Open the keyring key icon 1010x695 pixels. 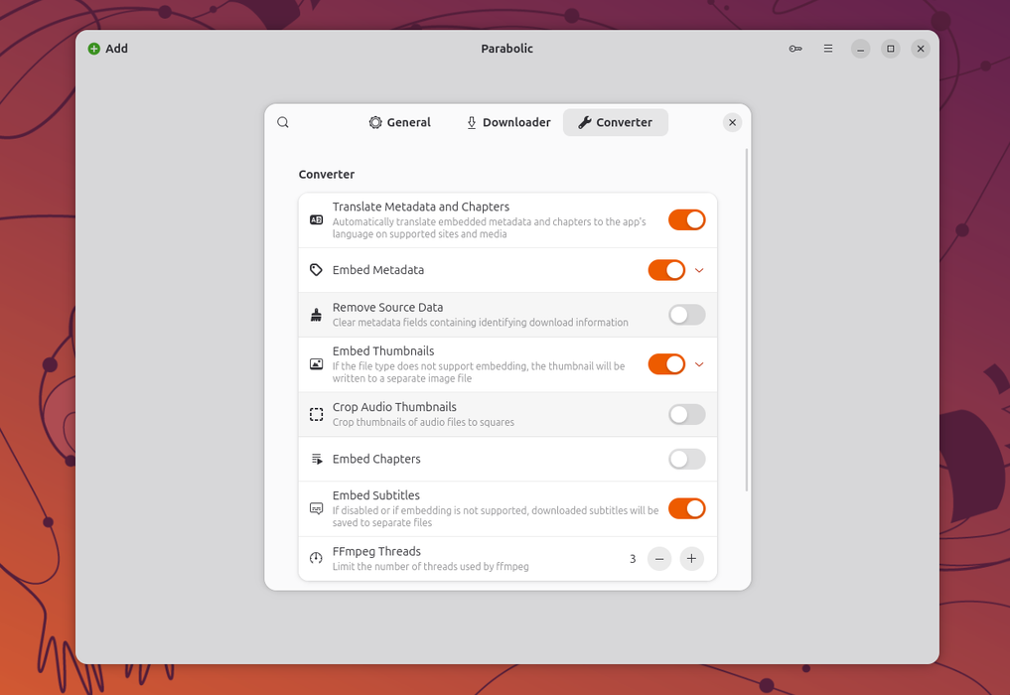(x=795, y=49)
